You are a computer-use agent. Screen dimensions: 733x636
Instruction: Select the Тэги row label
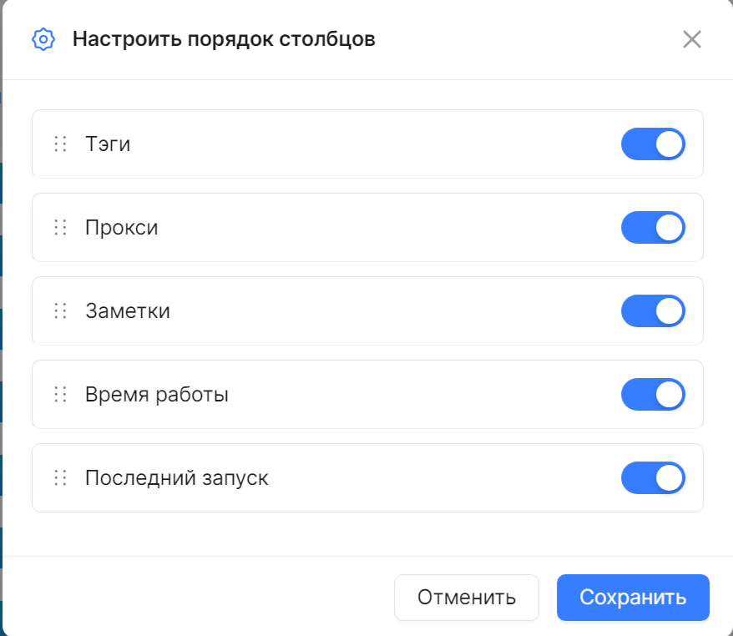coord(108,144)
